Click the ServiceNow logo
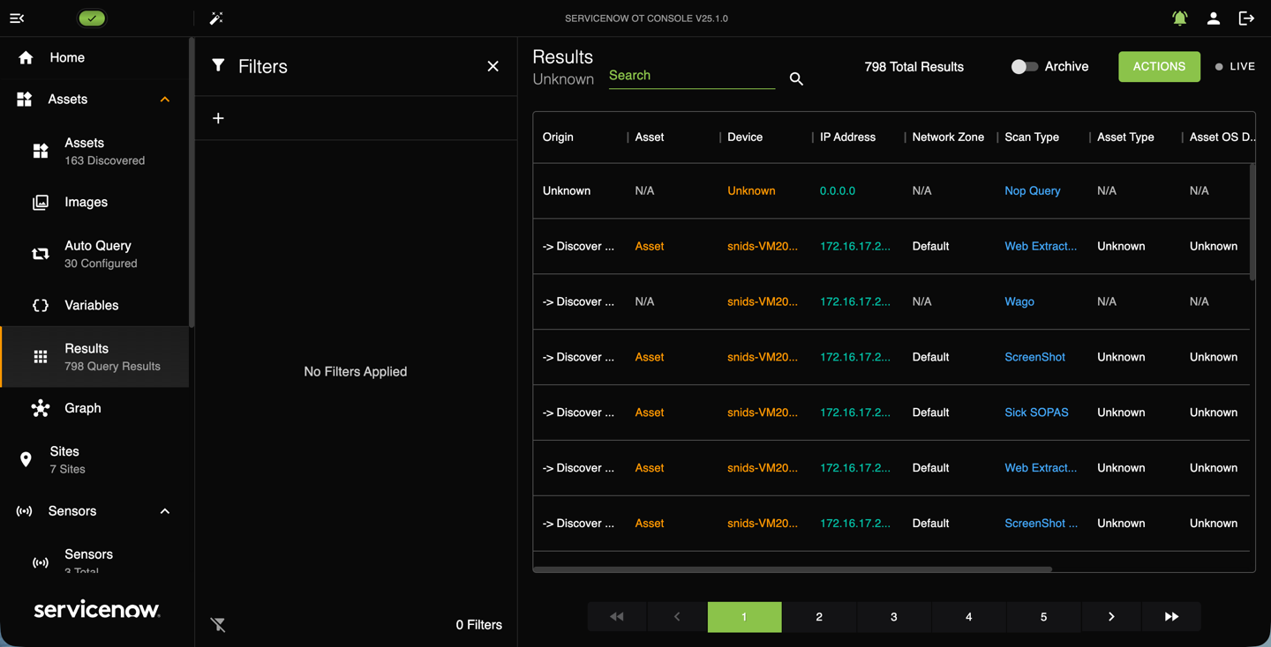This screenshot has height=647, width=1271. coord(97,610)
